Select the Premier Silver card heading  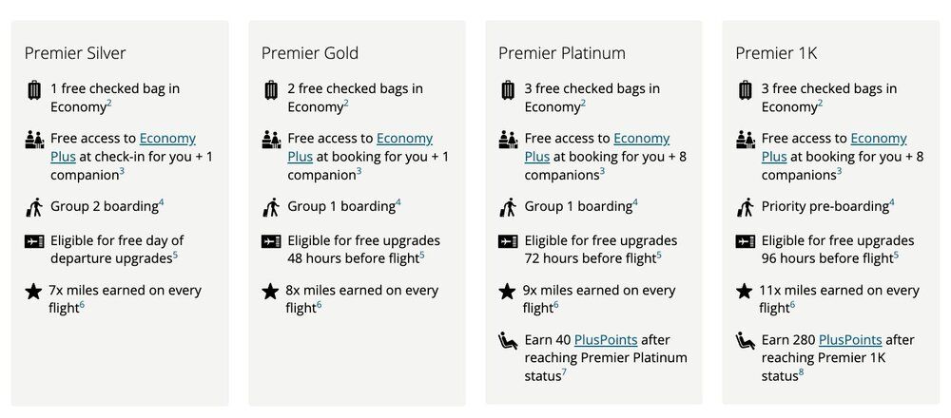(x=75, y=53)
